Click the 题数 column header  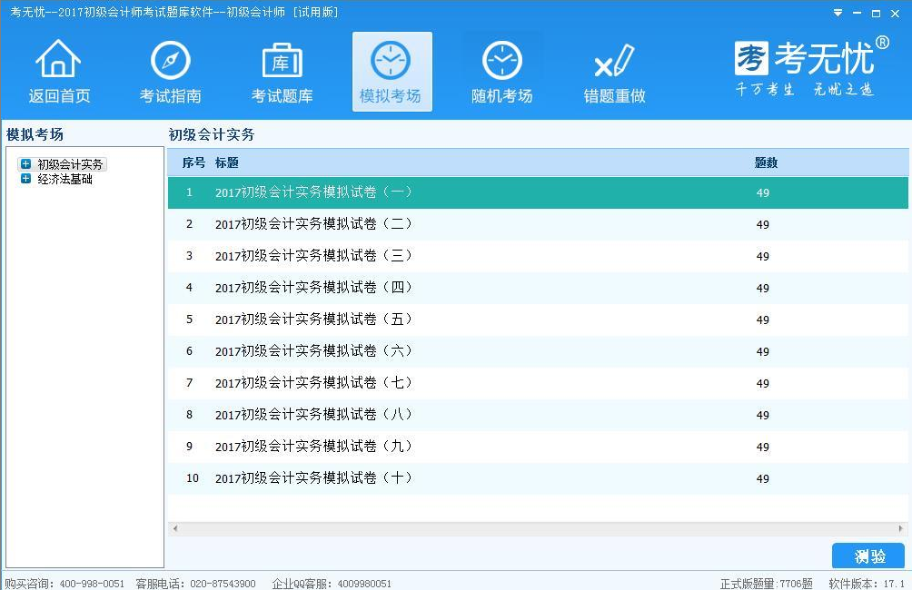pyautogui.click(x=766, y=162)
